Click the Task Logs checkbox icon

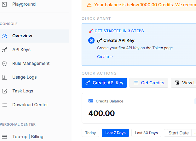point(4,91)
